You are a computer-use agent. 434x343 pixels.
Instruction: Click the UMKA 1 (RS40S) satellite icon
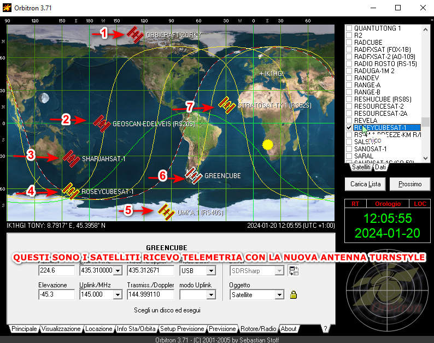tap(166, 212)
